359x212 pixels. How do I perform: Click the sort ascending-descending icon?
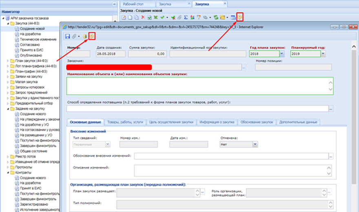coord(192,17)
